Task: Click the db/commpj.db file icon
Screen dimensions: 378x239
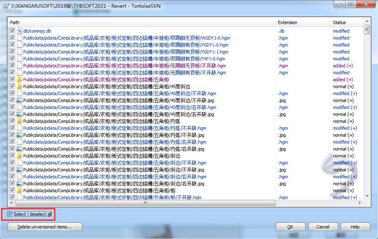Action: tap(20, 31)
